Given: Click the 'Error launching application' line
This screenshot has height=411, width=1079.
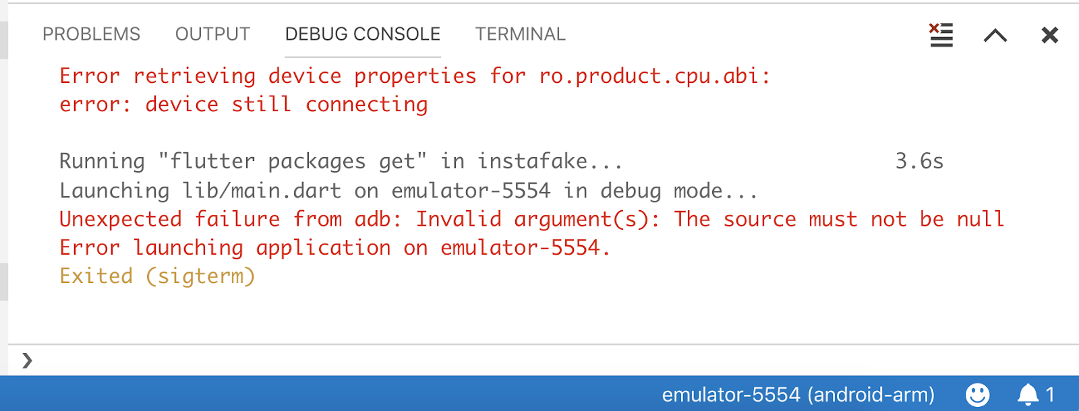Looking at the screenshot, I should tap(334, 247).
